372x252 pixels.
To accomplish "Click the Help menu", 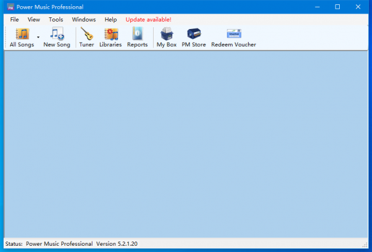I will [x=111, y=19].
